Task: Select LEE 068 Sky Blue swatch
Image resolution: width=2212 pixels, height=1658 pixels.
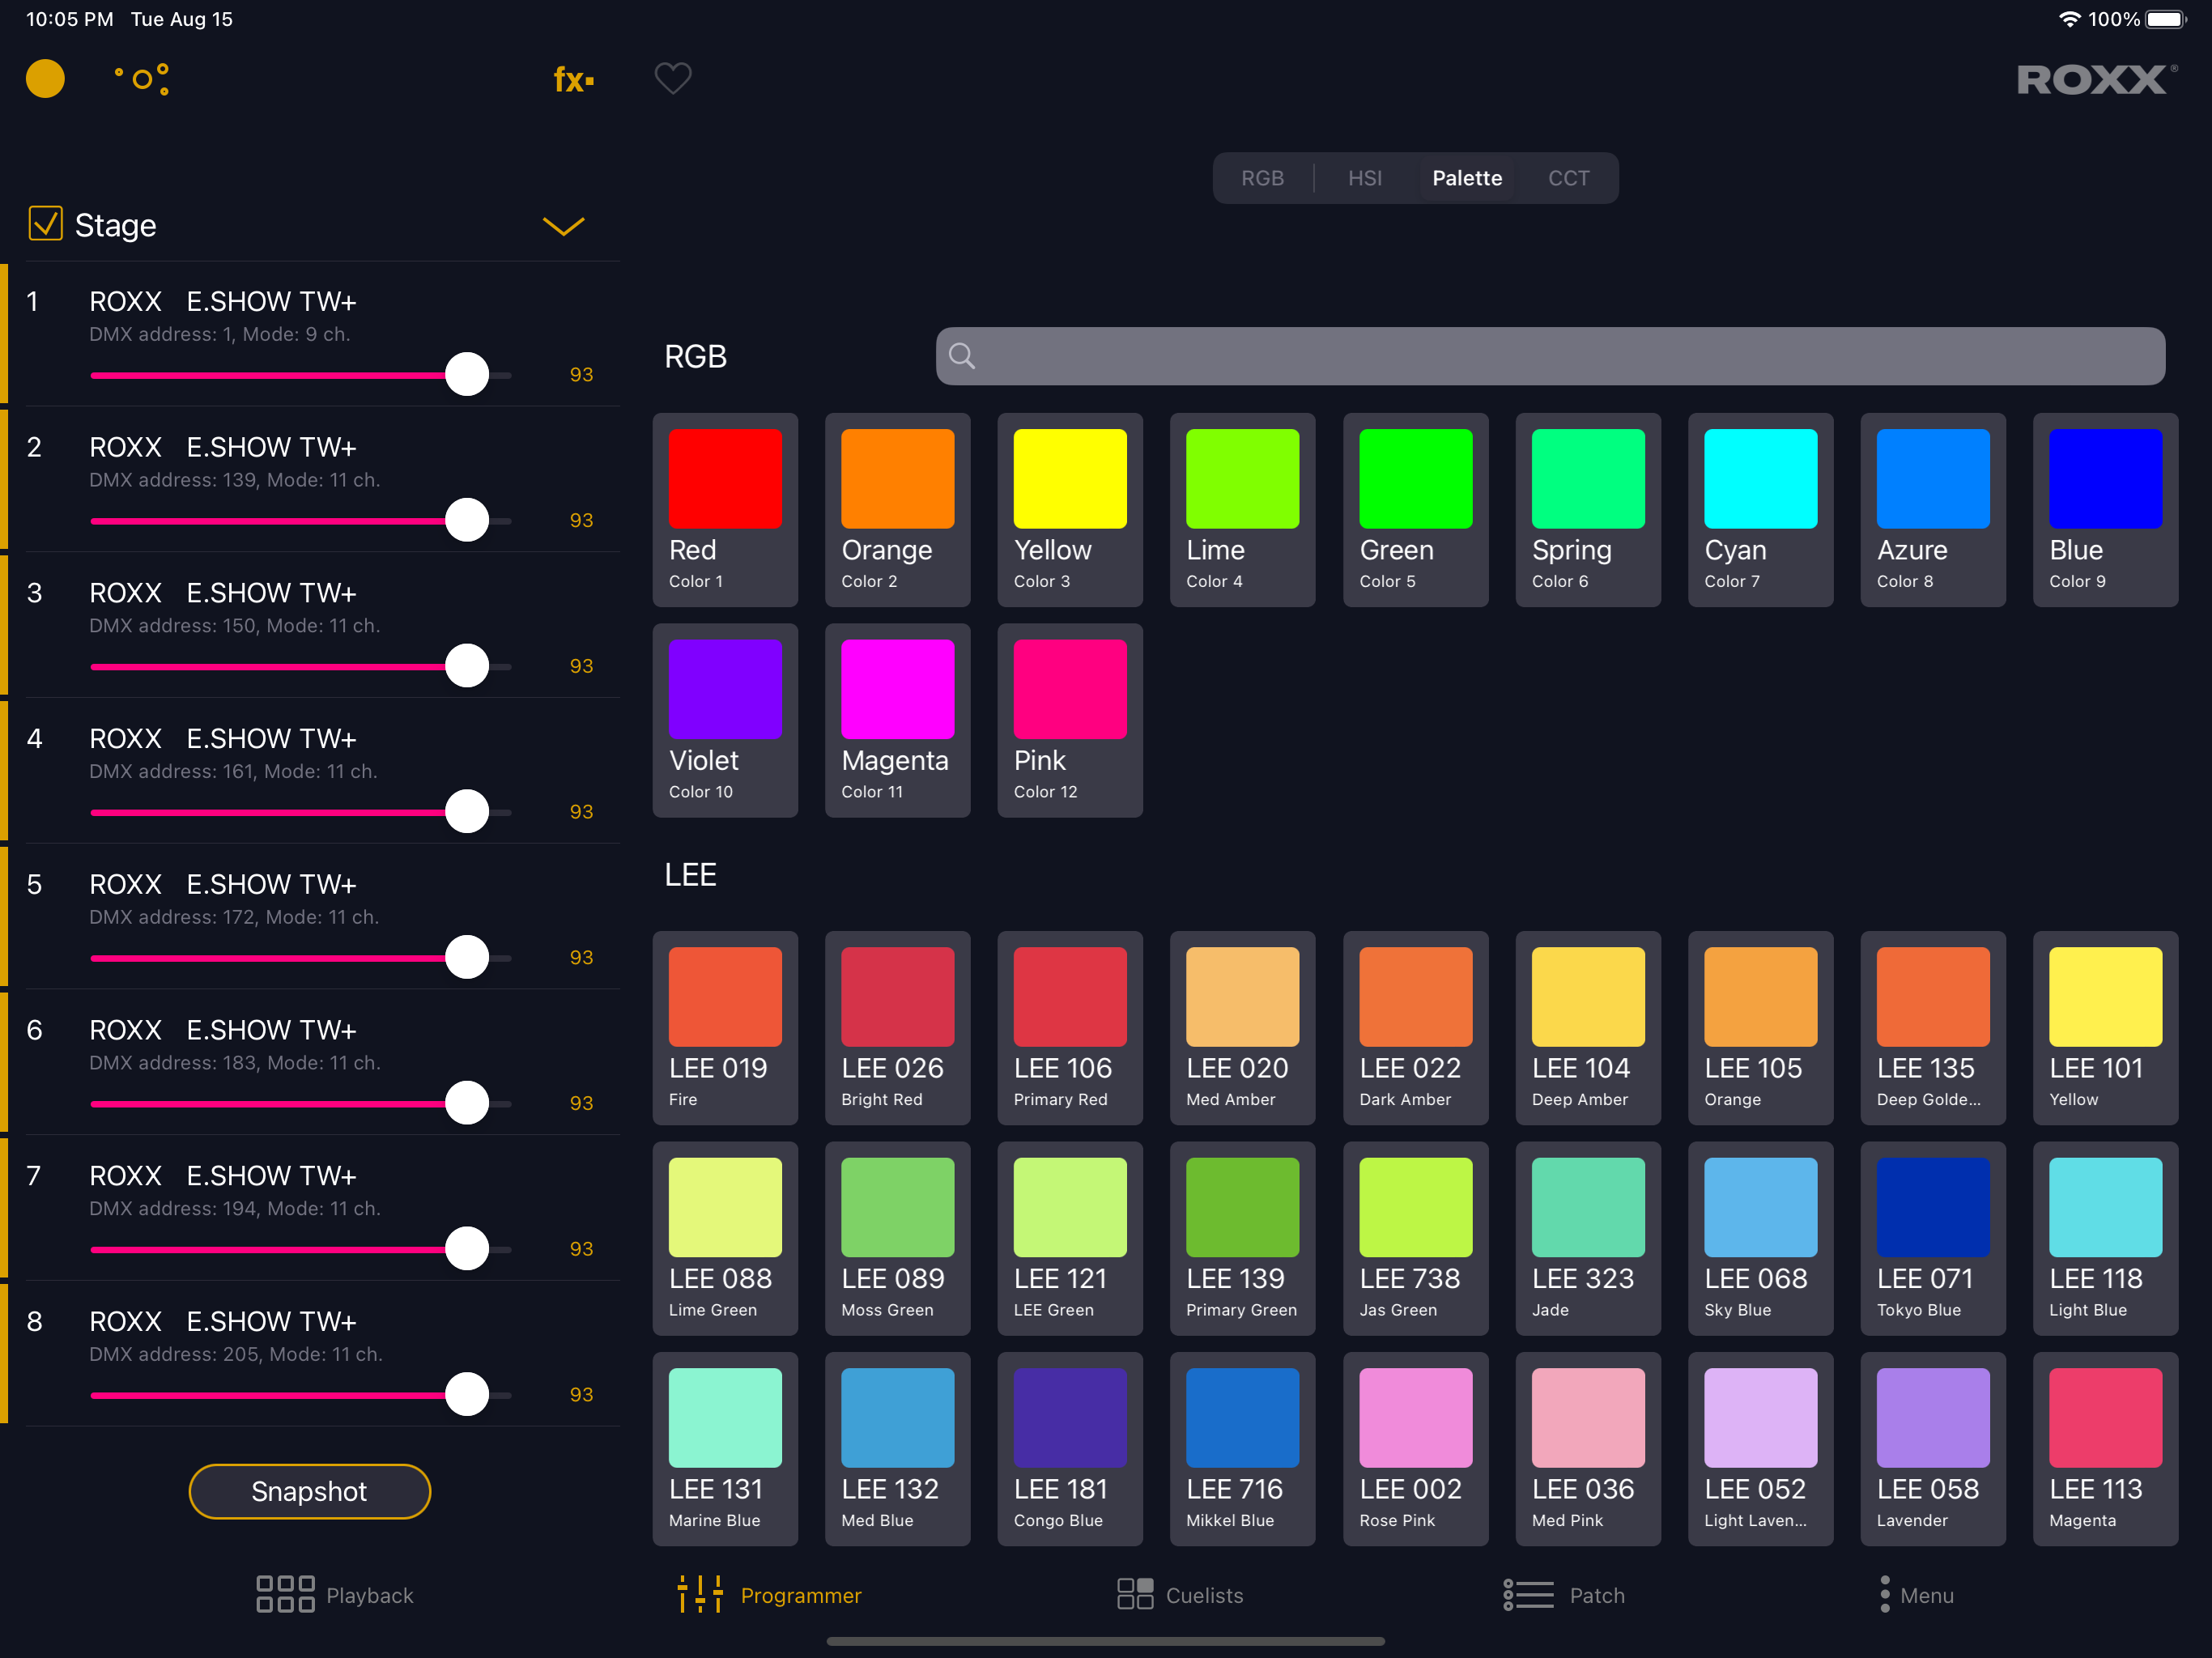Action: [x=1760, y=1238]
